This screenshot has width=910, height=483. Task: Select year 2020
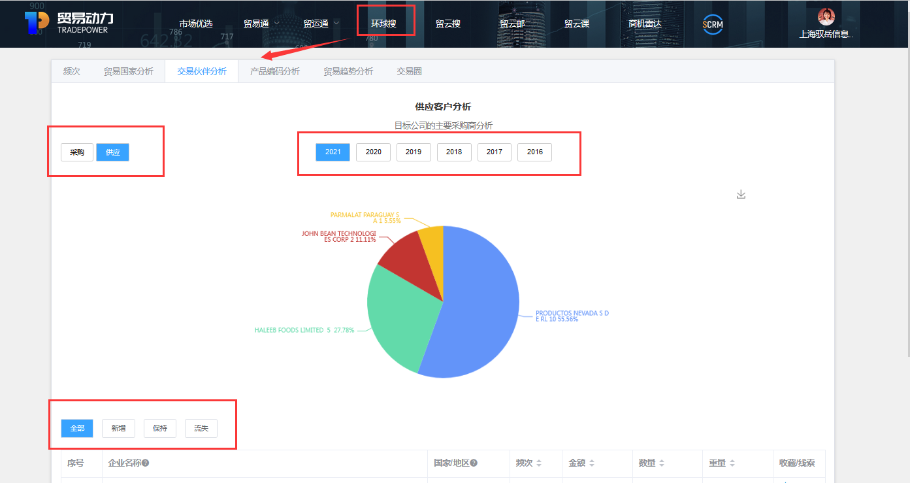point(373,152)
